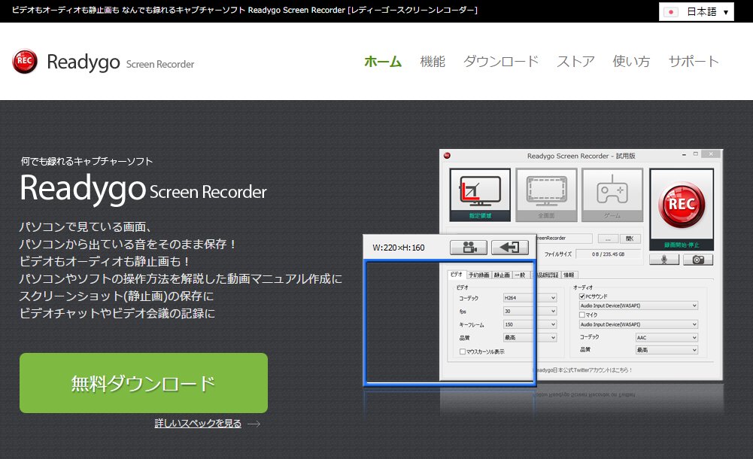Switch to the 一般 tab
This screenshot has width=753, height=459.
(x=520, y=275)
